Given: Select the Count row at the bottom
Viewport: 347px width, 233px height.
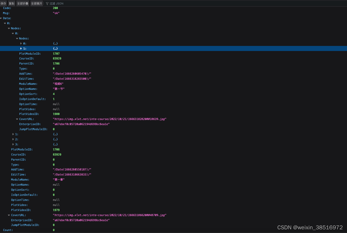Looking at the screenshot, I should pos(173,230).
